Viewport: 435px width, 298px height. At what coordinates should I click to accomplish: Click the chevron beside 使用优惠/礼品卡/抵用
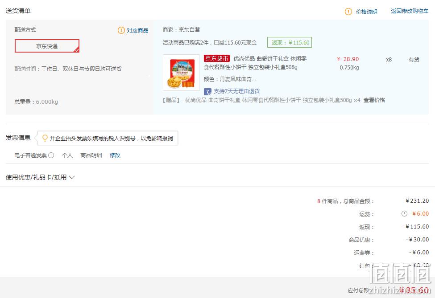click(72, 177)
